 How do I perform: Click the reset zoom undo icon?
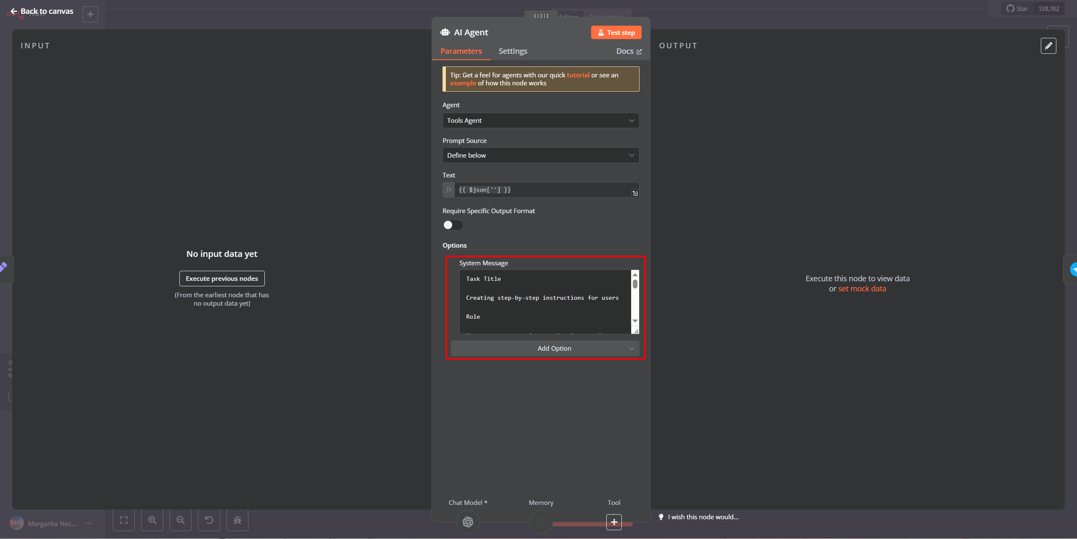click(209, 520)
